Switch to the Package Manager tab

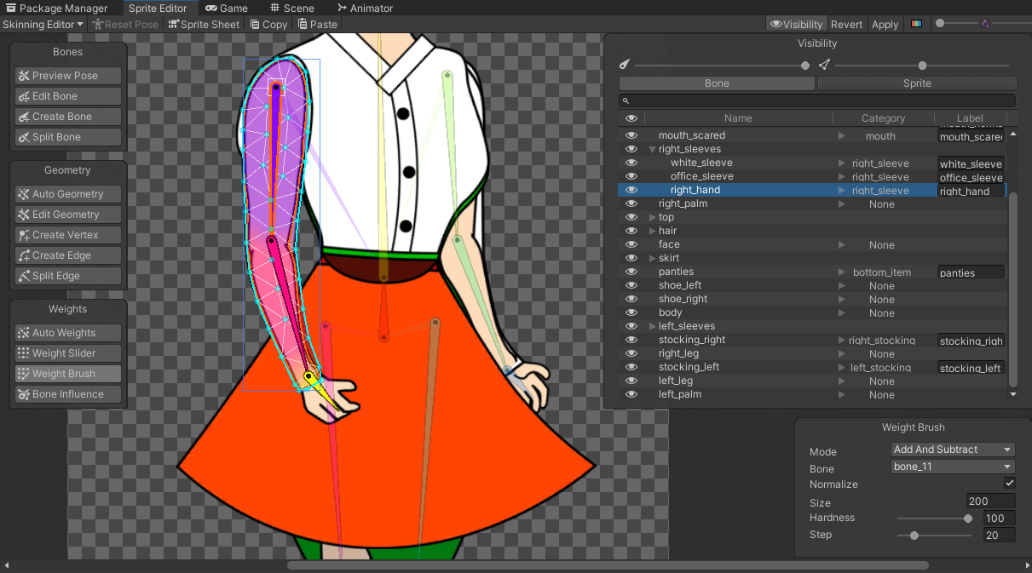pyautogui.click(x=56, y=8)
